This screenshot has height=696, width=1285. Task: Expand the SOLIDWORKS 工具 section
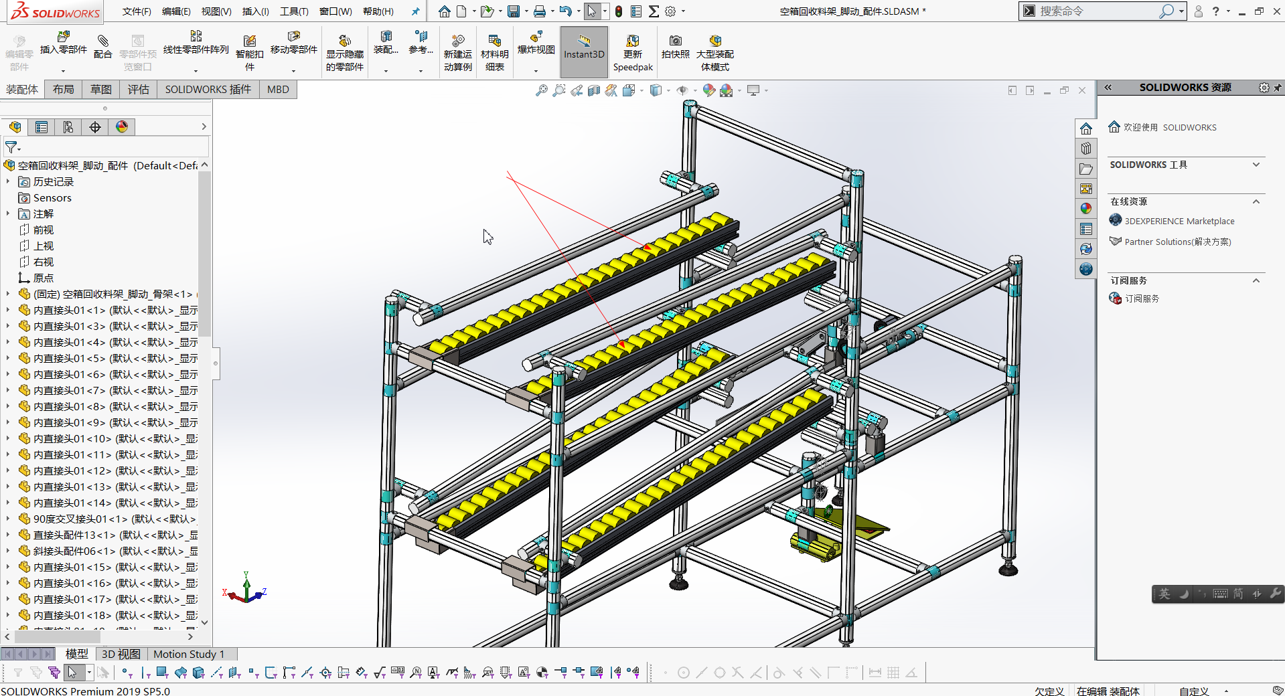tap(1256, 165)
